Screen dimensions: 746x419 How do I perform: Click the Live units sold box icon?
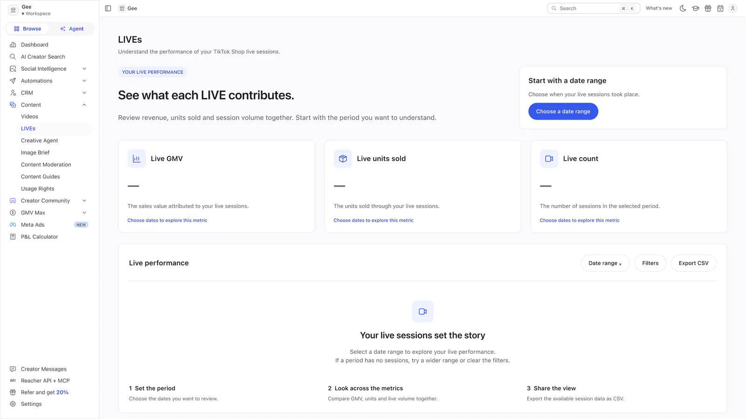tap(343, 159)
